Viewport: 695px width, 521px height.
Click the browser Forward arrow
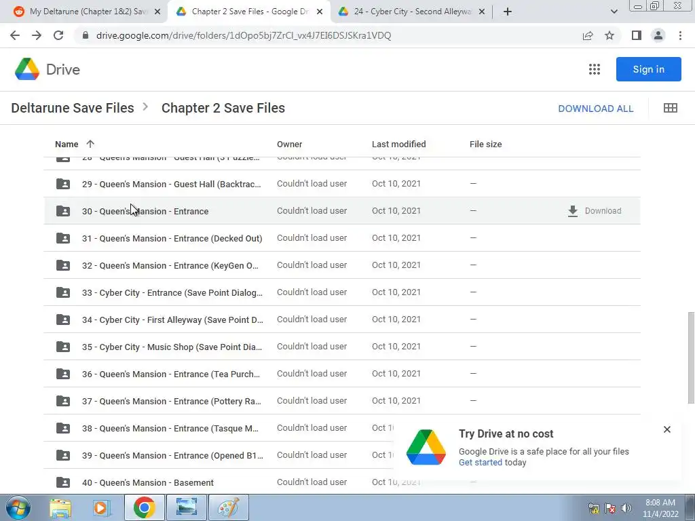(x=37, y=35)
